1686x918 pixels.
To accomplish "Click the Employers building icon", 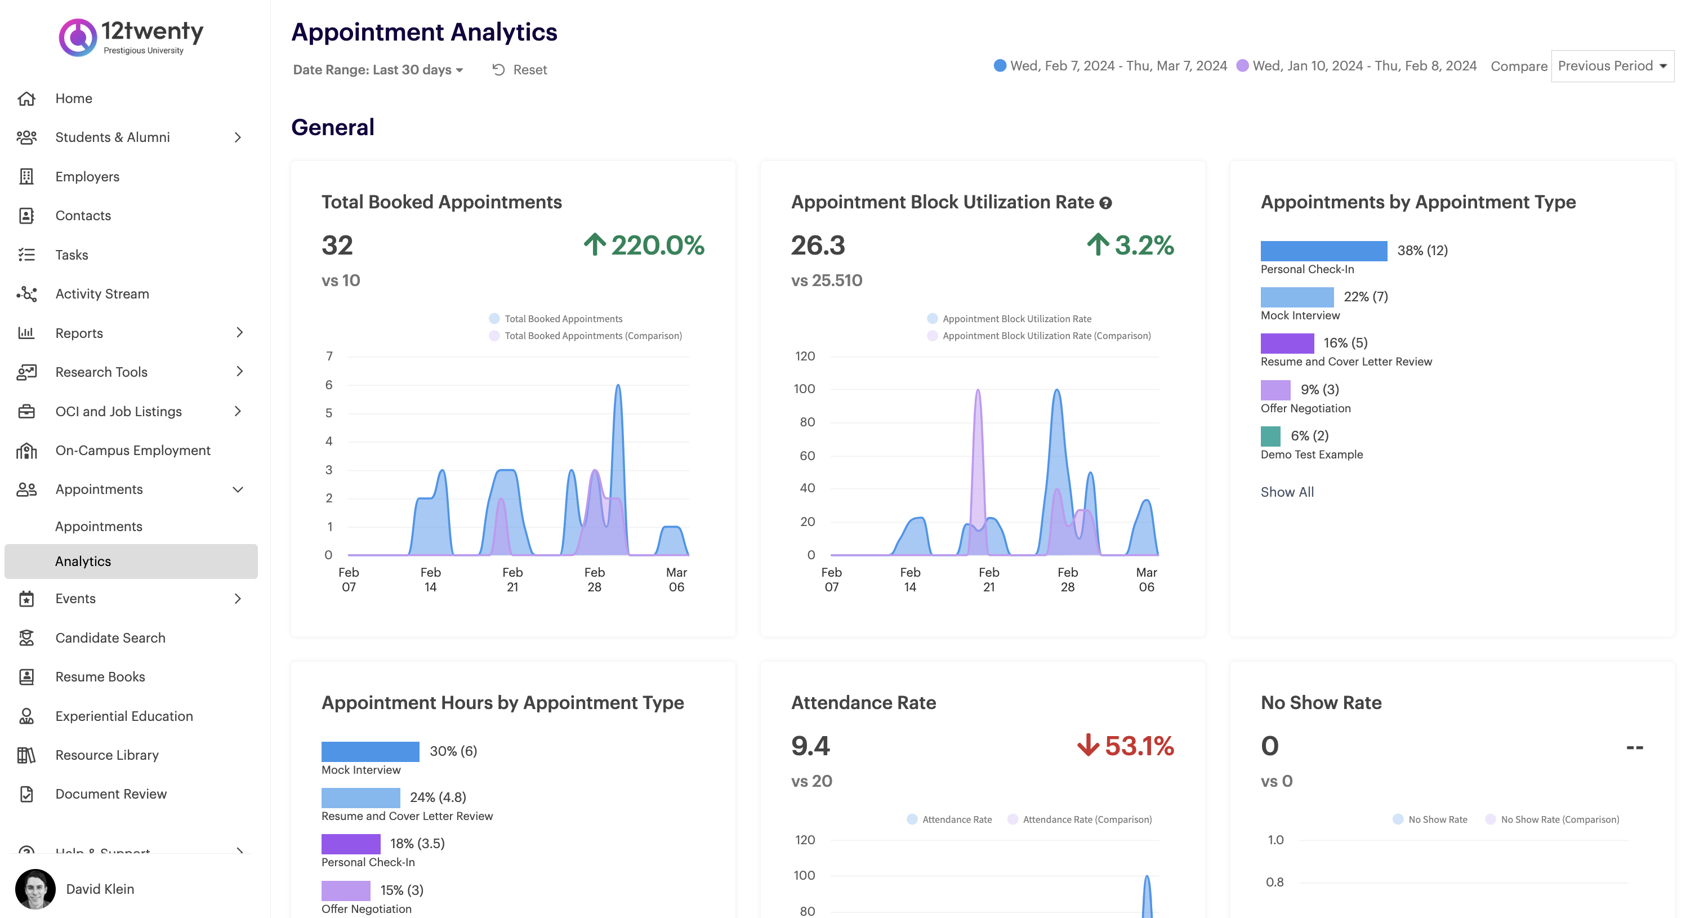I will [26, 177].
